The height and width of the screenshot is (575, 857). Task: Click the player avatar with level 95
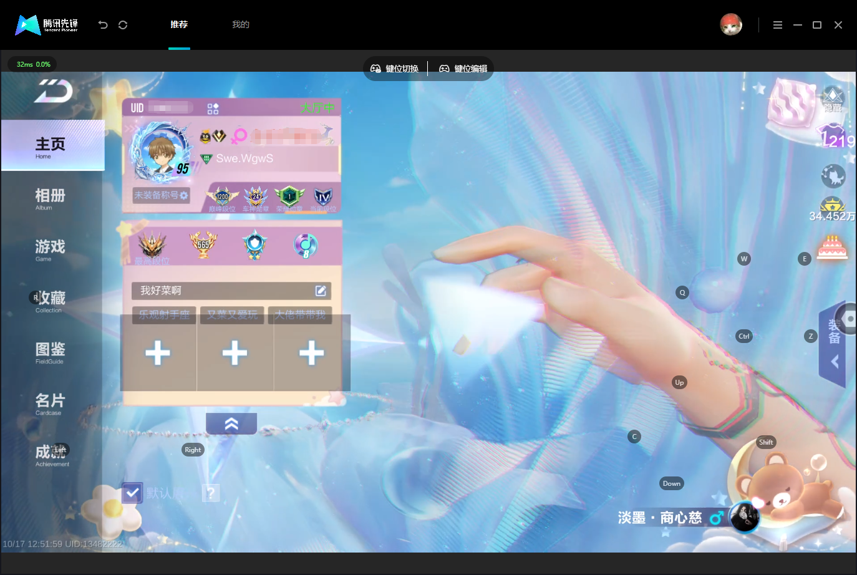(160, 152)
